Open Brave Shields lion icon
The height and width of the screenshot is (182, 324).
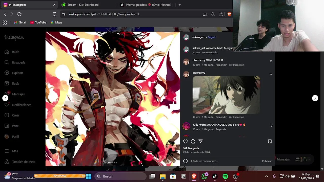coord(229,14)
